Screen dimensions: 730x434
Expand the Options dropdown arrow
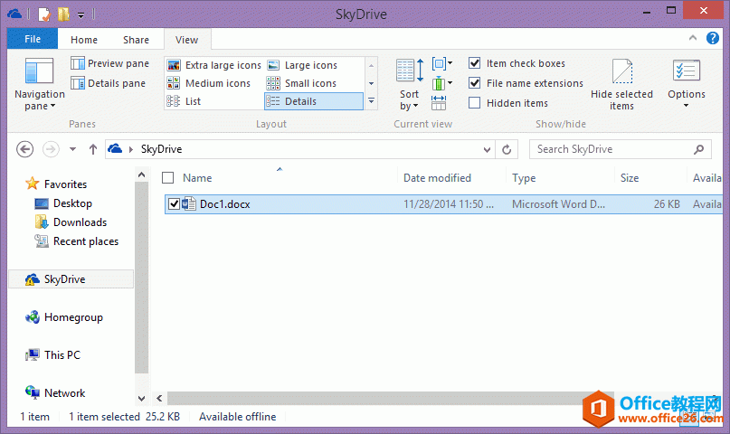pyautogui.click(x=687, y=106)
